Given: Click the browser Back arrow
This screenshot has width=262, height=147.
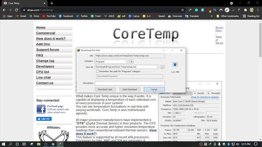Looking at the screenshot, I should pyautogui.click(x=4, y=10).
